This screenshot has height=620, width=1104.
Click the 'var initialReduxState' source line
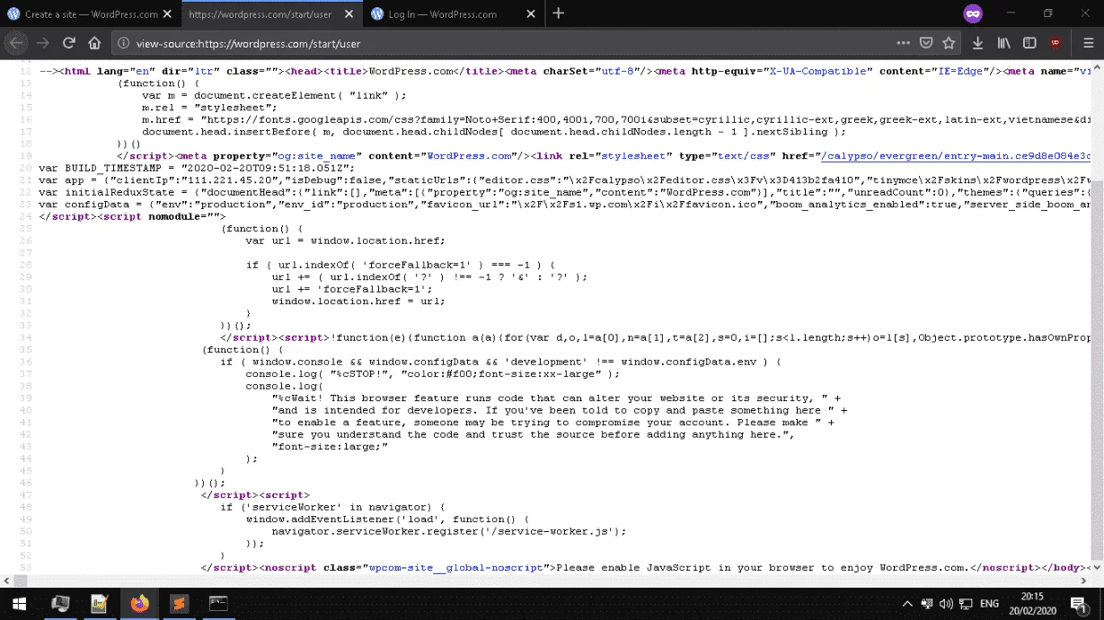coord(566,192)
